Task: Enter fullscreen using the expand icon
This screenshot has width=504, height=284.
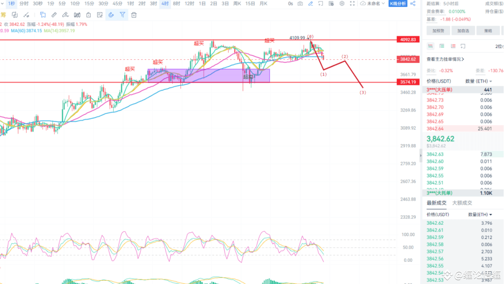Action: 352,4
